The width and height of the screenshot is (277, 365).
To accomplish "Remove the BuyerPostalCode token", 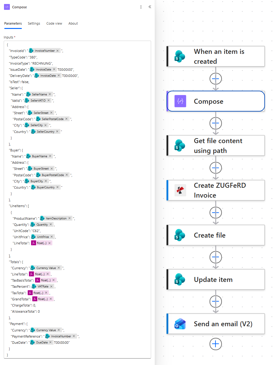I will (x=67, y=175).
